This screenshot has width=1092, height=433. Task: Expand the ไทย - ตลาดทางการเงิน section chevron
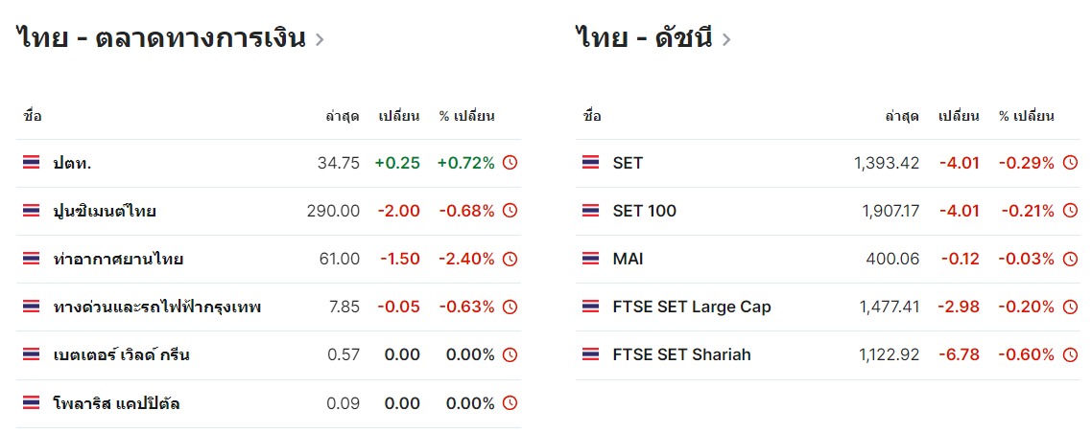319,39
